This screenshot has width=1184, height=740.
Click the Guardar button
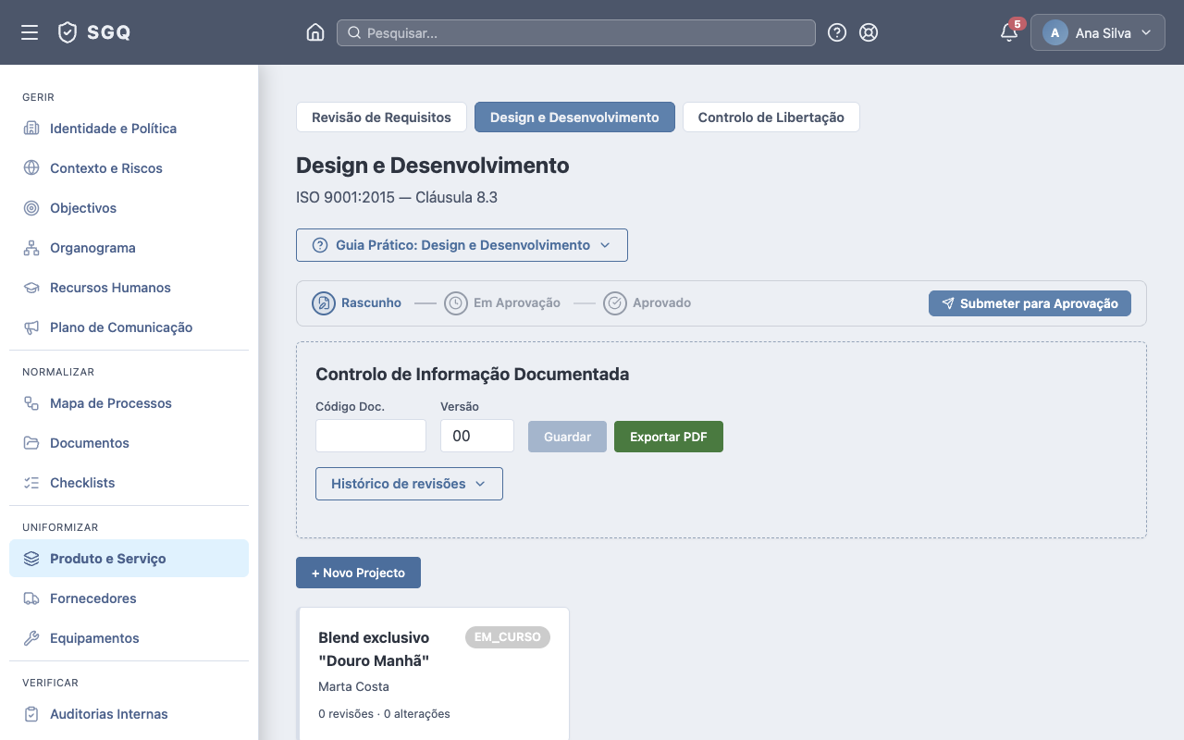pyautogui.click(x=567, y=437)
